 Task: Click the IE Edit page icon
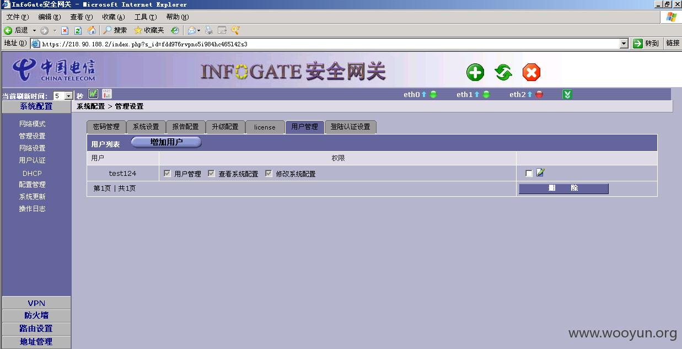pos(222,30)
